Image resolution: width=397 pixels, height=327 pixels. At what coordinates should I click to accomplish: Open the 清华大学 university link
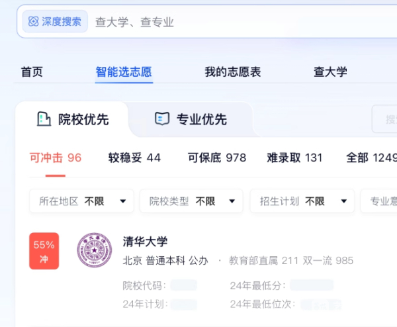coord(145,242)
